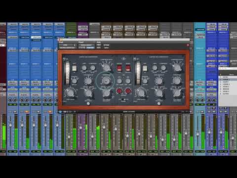Click the UAD logo in plug-in toolbar
Viewport: 237px width, 178px height.
pyautogui.click(x=60, y=112)
